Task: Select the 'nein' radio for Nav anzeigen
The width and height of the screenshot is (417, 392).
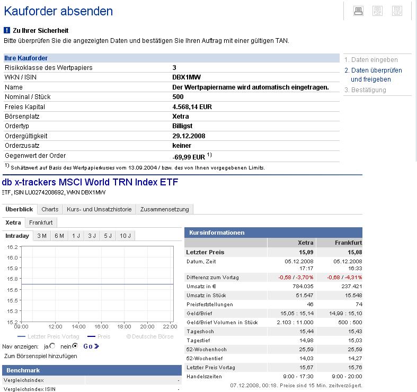Action: (x=75, y=346)
